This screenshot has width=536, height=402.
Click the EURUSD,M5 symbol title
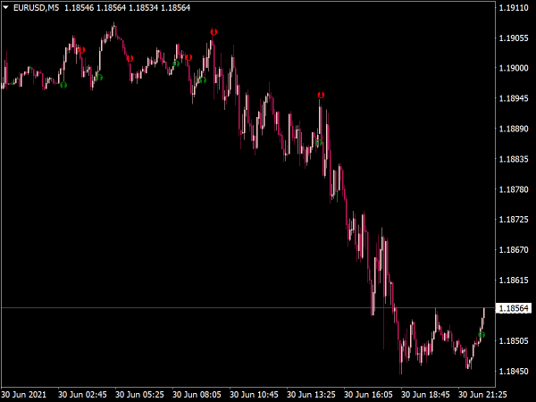coord(36,7)
